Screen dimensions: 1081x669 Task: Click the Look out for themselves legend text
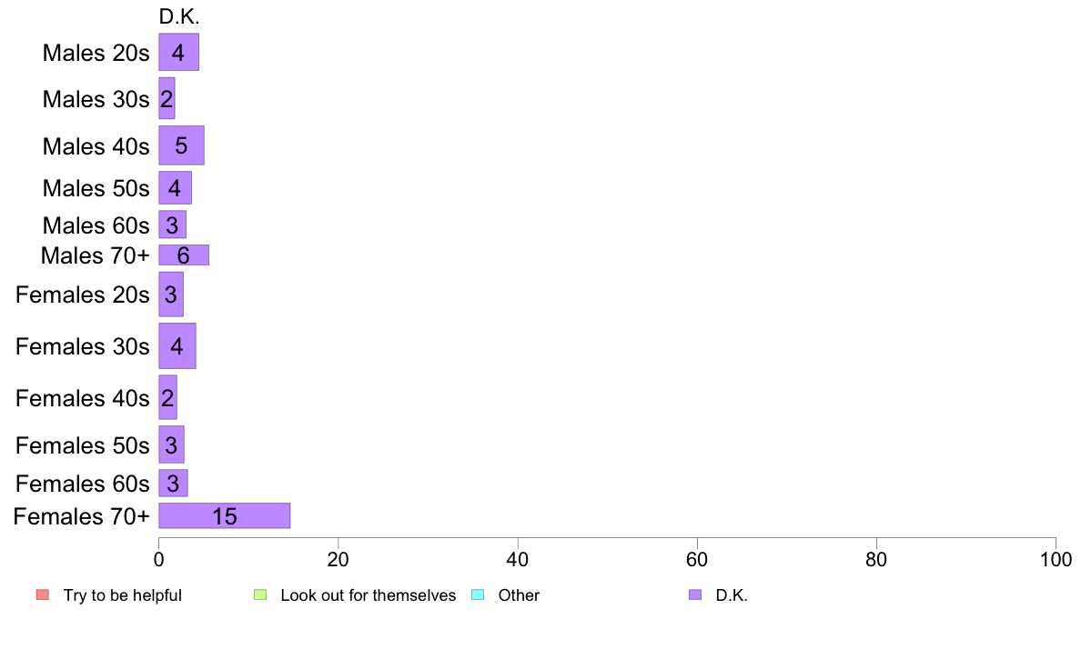click(x=369, y=595)
